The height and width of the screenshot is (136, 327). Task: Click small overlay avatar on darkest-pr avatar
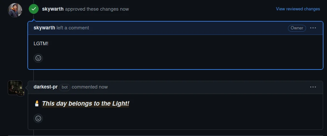[x=21, y=92]
